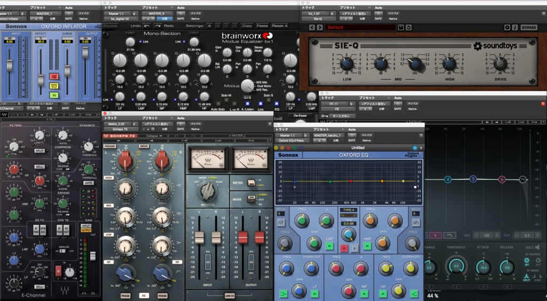The width and height of the screenshot is (547, 301).
Task: Click the HF filter shape icon in Oxford EQ
Action: [416, 223]
